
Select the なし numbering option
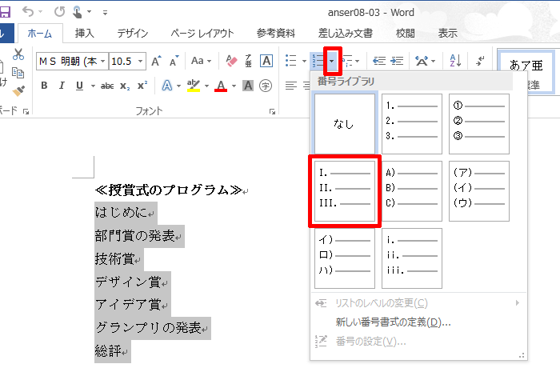345,124
